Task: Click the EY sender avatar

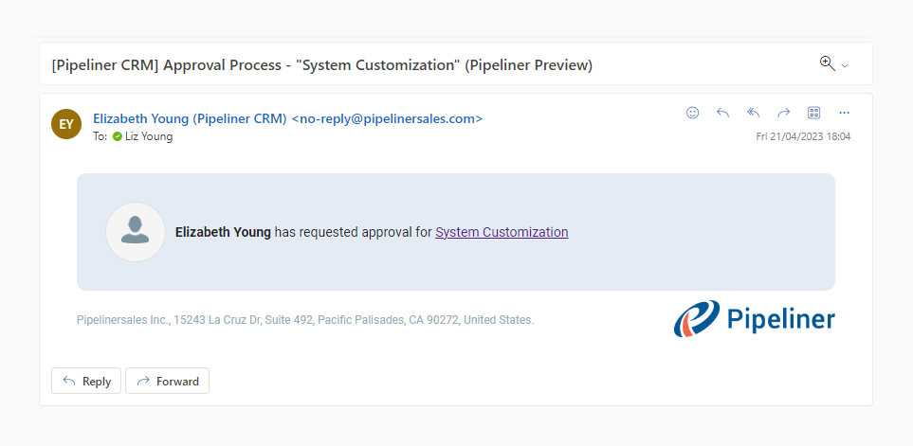Action: (66, 124)
